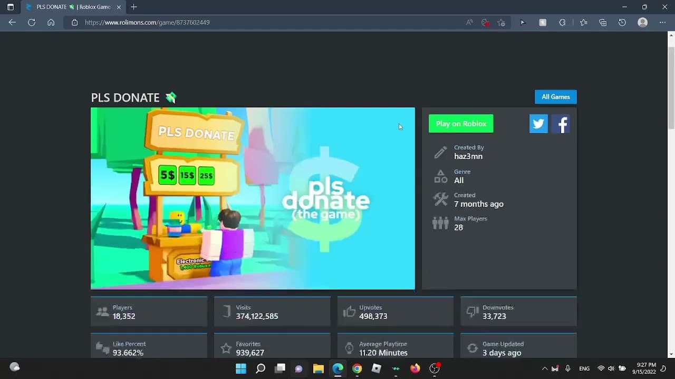Viewport: 675px width, 379px height.
Task: Click the Created 7 months ago text
Action: point(479,204)
